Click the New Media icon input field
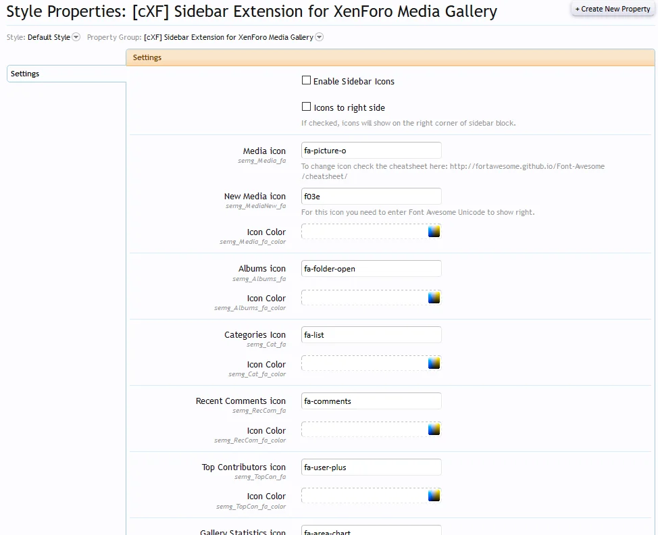 point(371,197)
